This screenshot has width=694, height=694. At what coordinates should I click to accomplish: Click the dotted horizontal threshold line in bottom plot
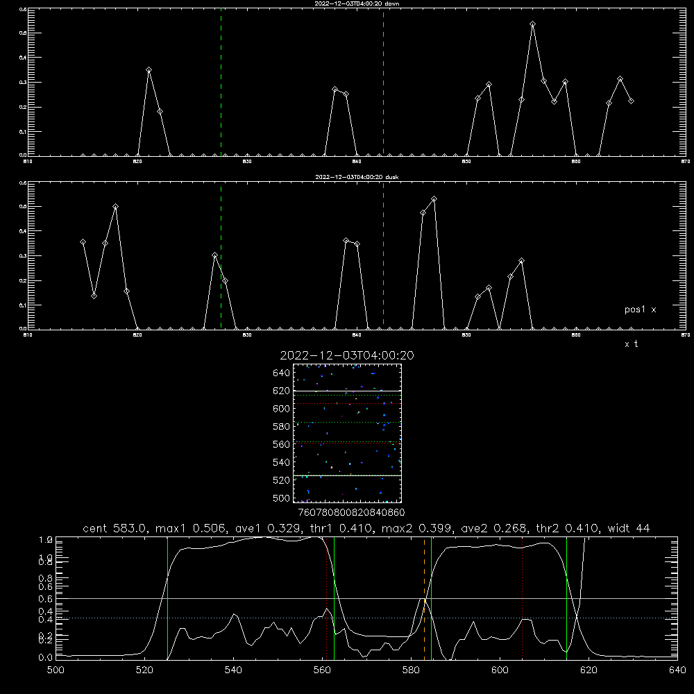pos(366,618)
